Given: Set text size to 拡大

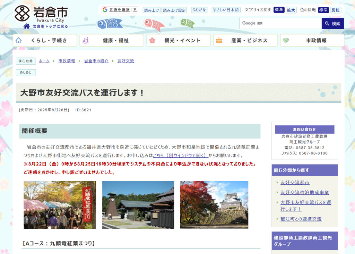Looking at the screenshot, I should (x=291, y=10).
